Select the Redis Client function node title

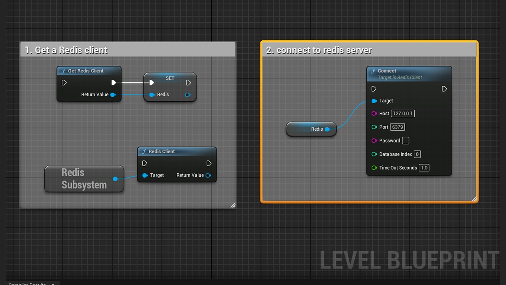pos(162,152)
